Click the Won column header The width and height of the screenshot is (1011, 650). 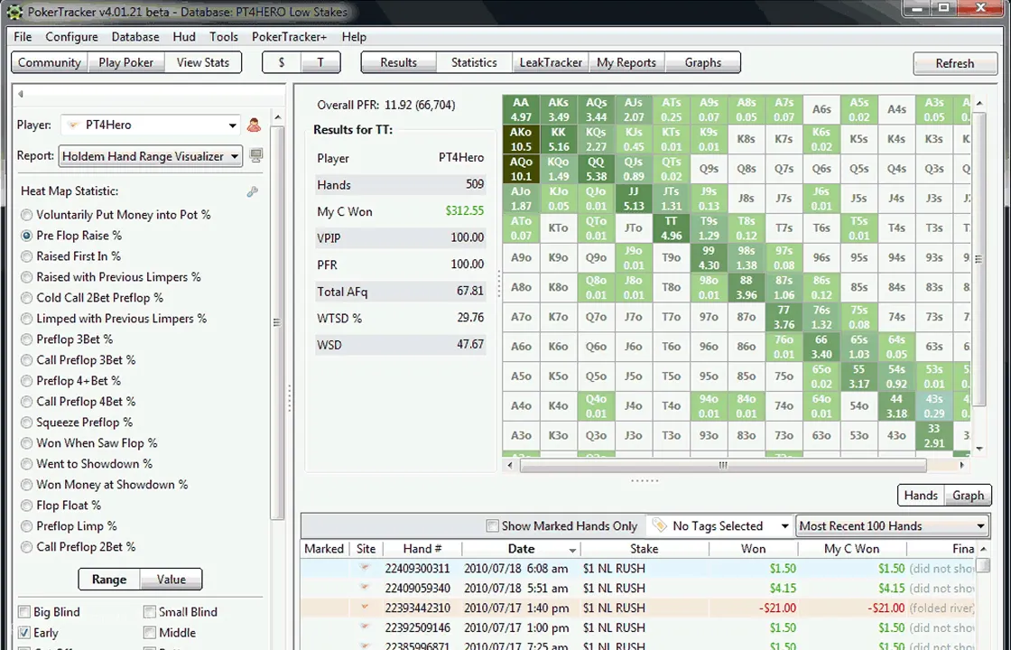(x=753, y=549)
